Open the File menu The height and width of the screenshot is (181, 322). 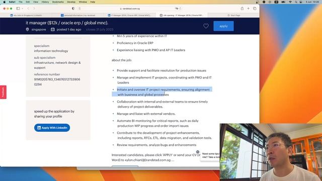(x=21, y=2)
